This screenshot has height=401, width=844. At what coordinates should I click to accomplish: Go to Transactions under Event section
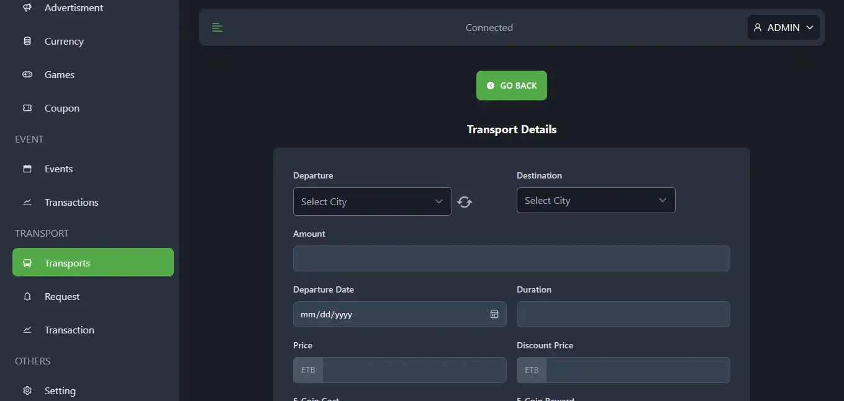[71, 203]
